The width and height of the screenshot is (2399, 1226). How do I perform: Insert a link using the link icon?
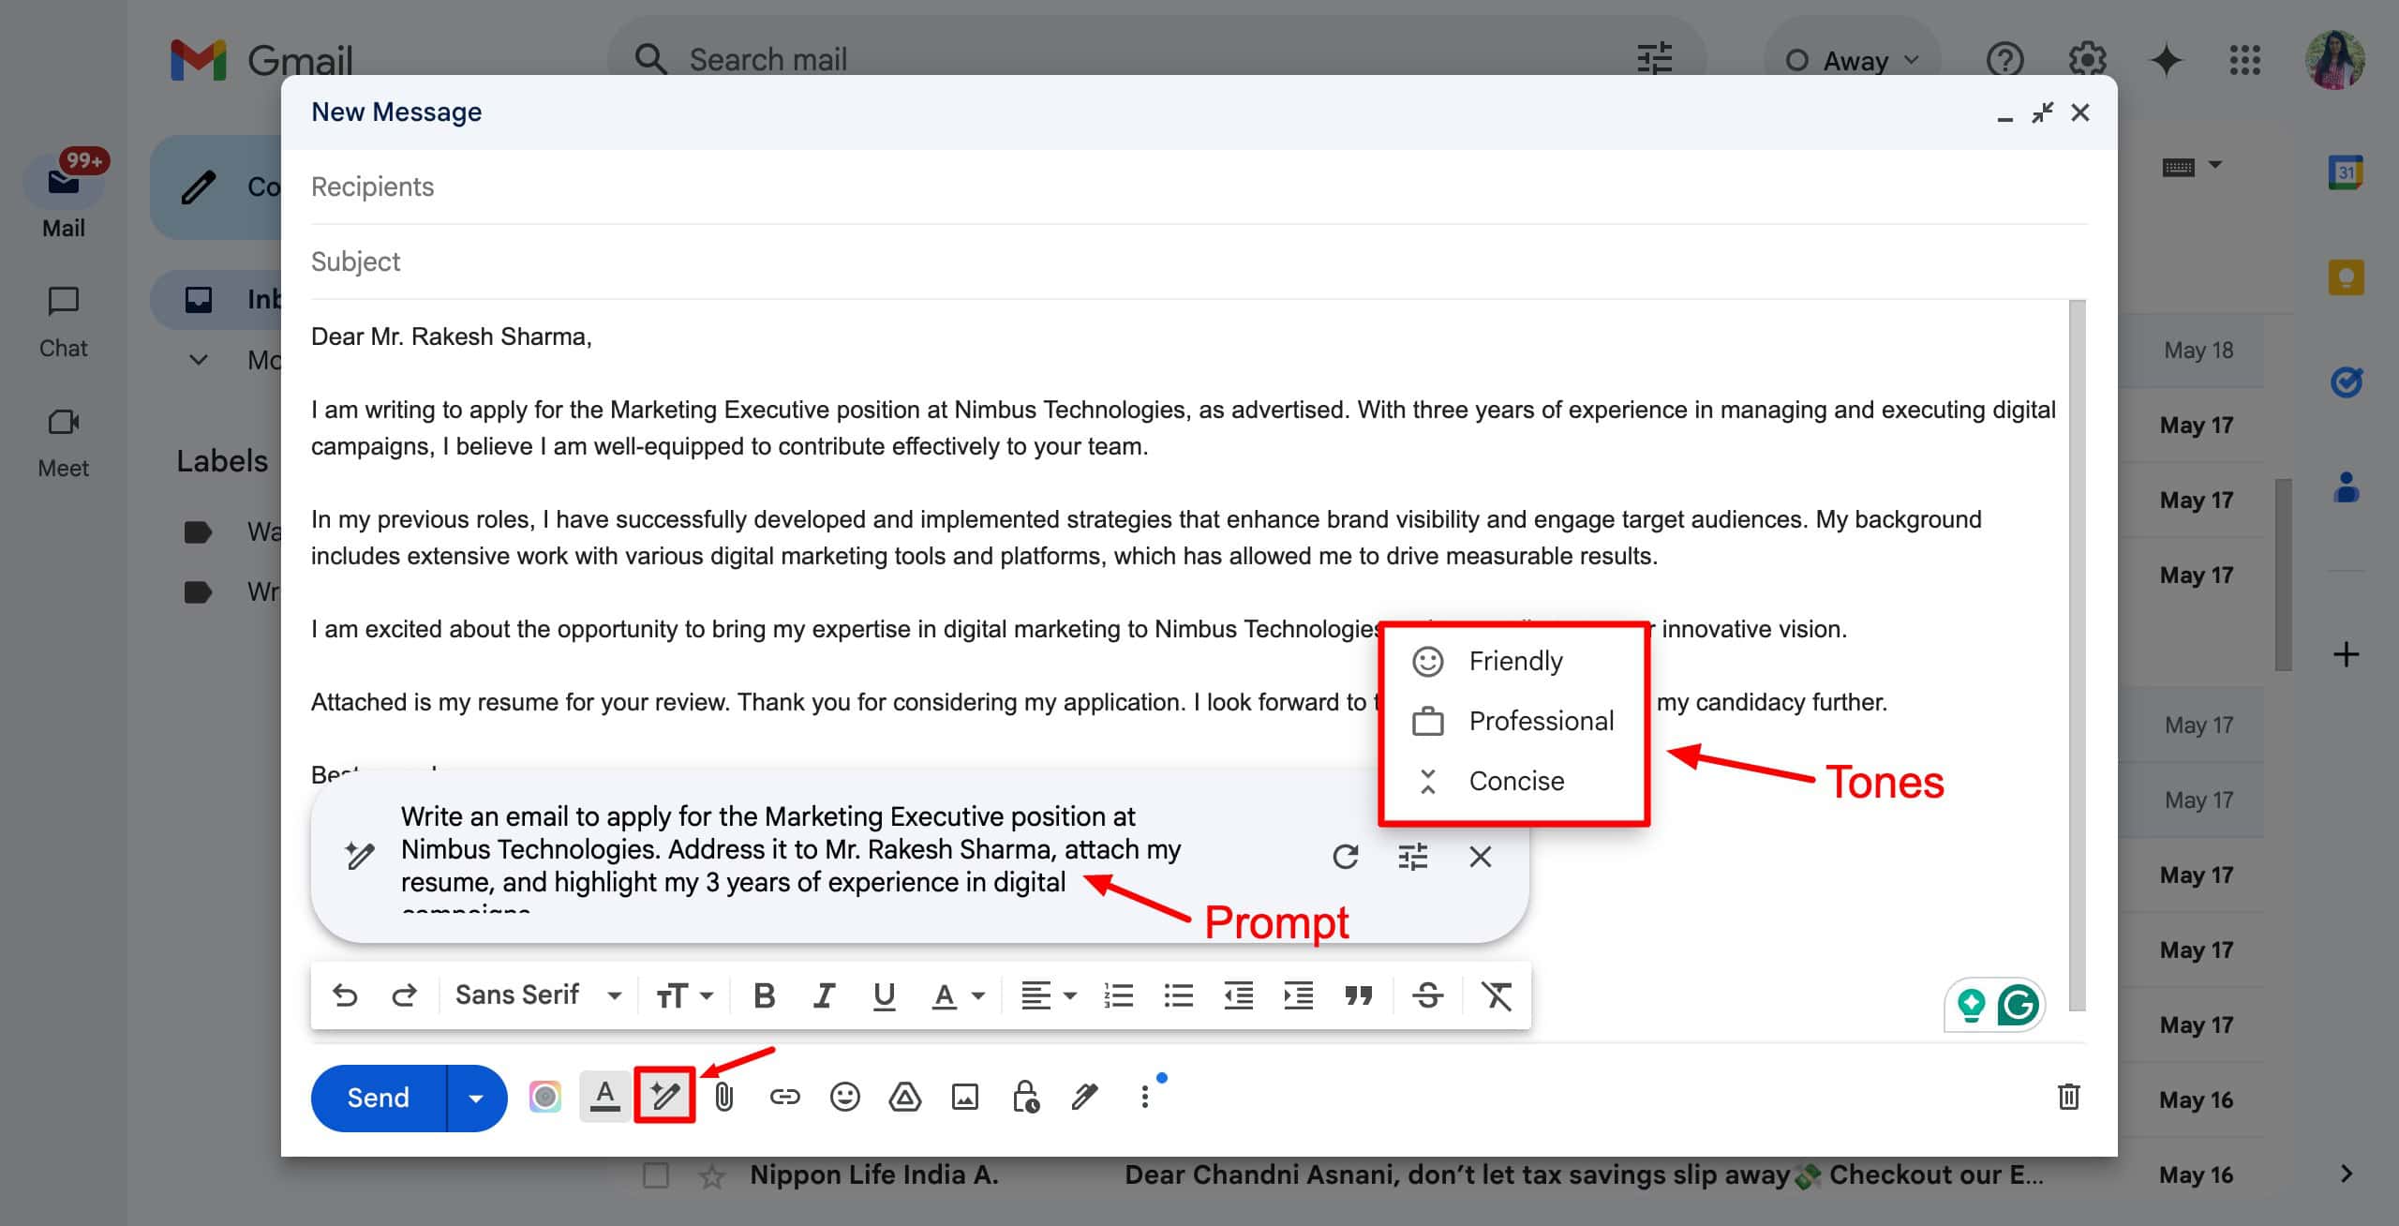[x=784, y=1097]
